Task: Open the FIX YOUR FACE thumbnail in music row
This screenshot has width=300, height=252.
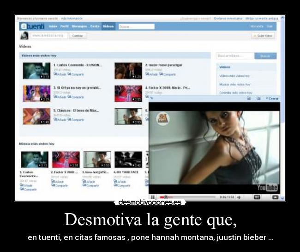Action: [128, 160]
